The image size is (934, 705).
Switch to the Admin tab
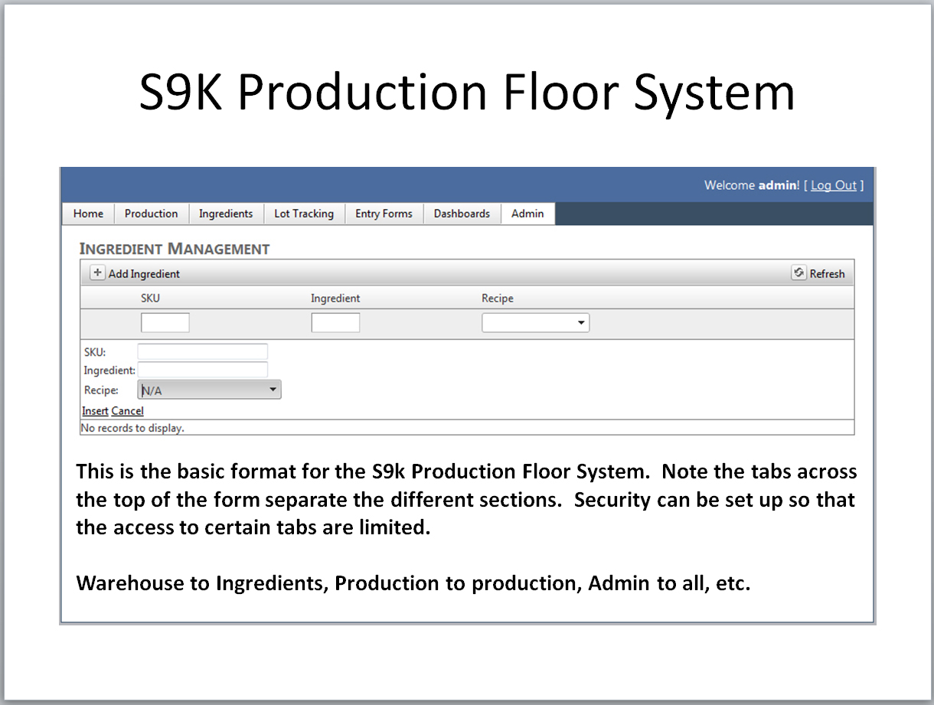coord(527,214)
